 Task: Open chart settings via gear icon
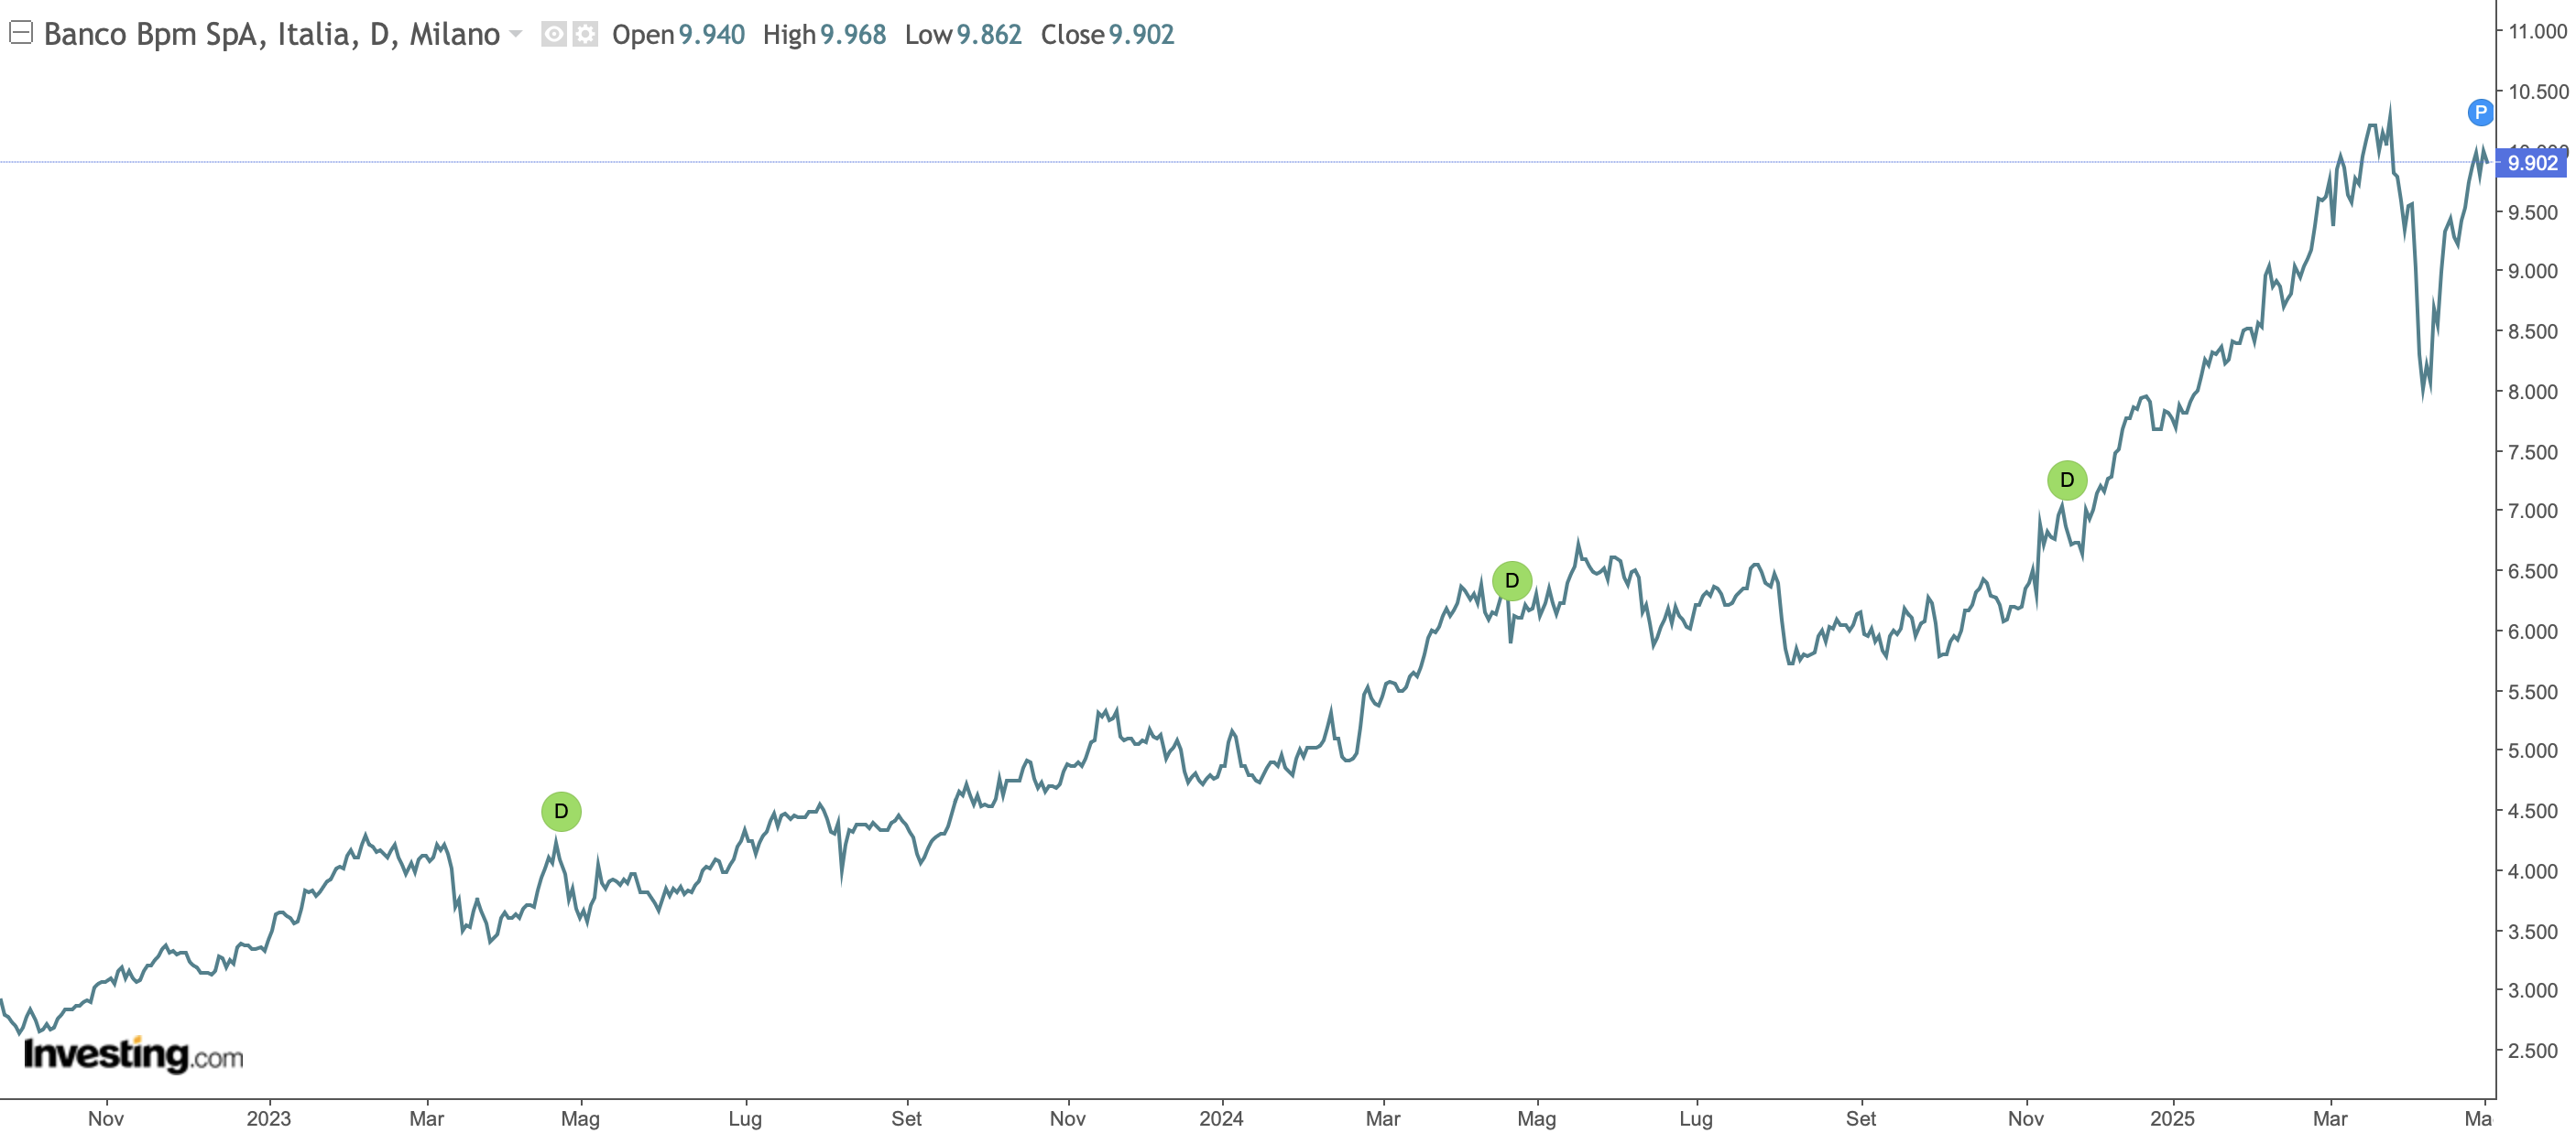585,34
